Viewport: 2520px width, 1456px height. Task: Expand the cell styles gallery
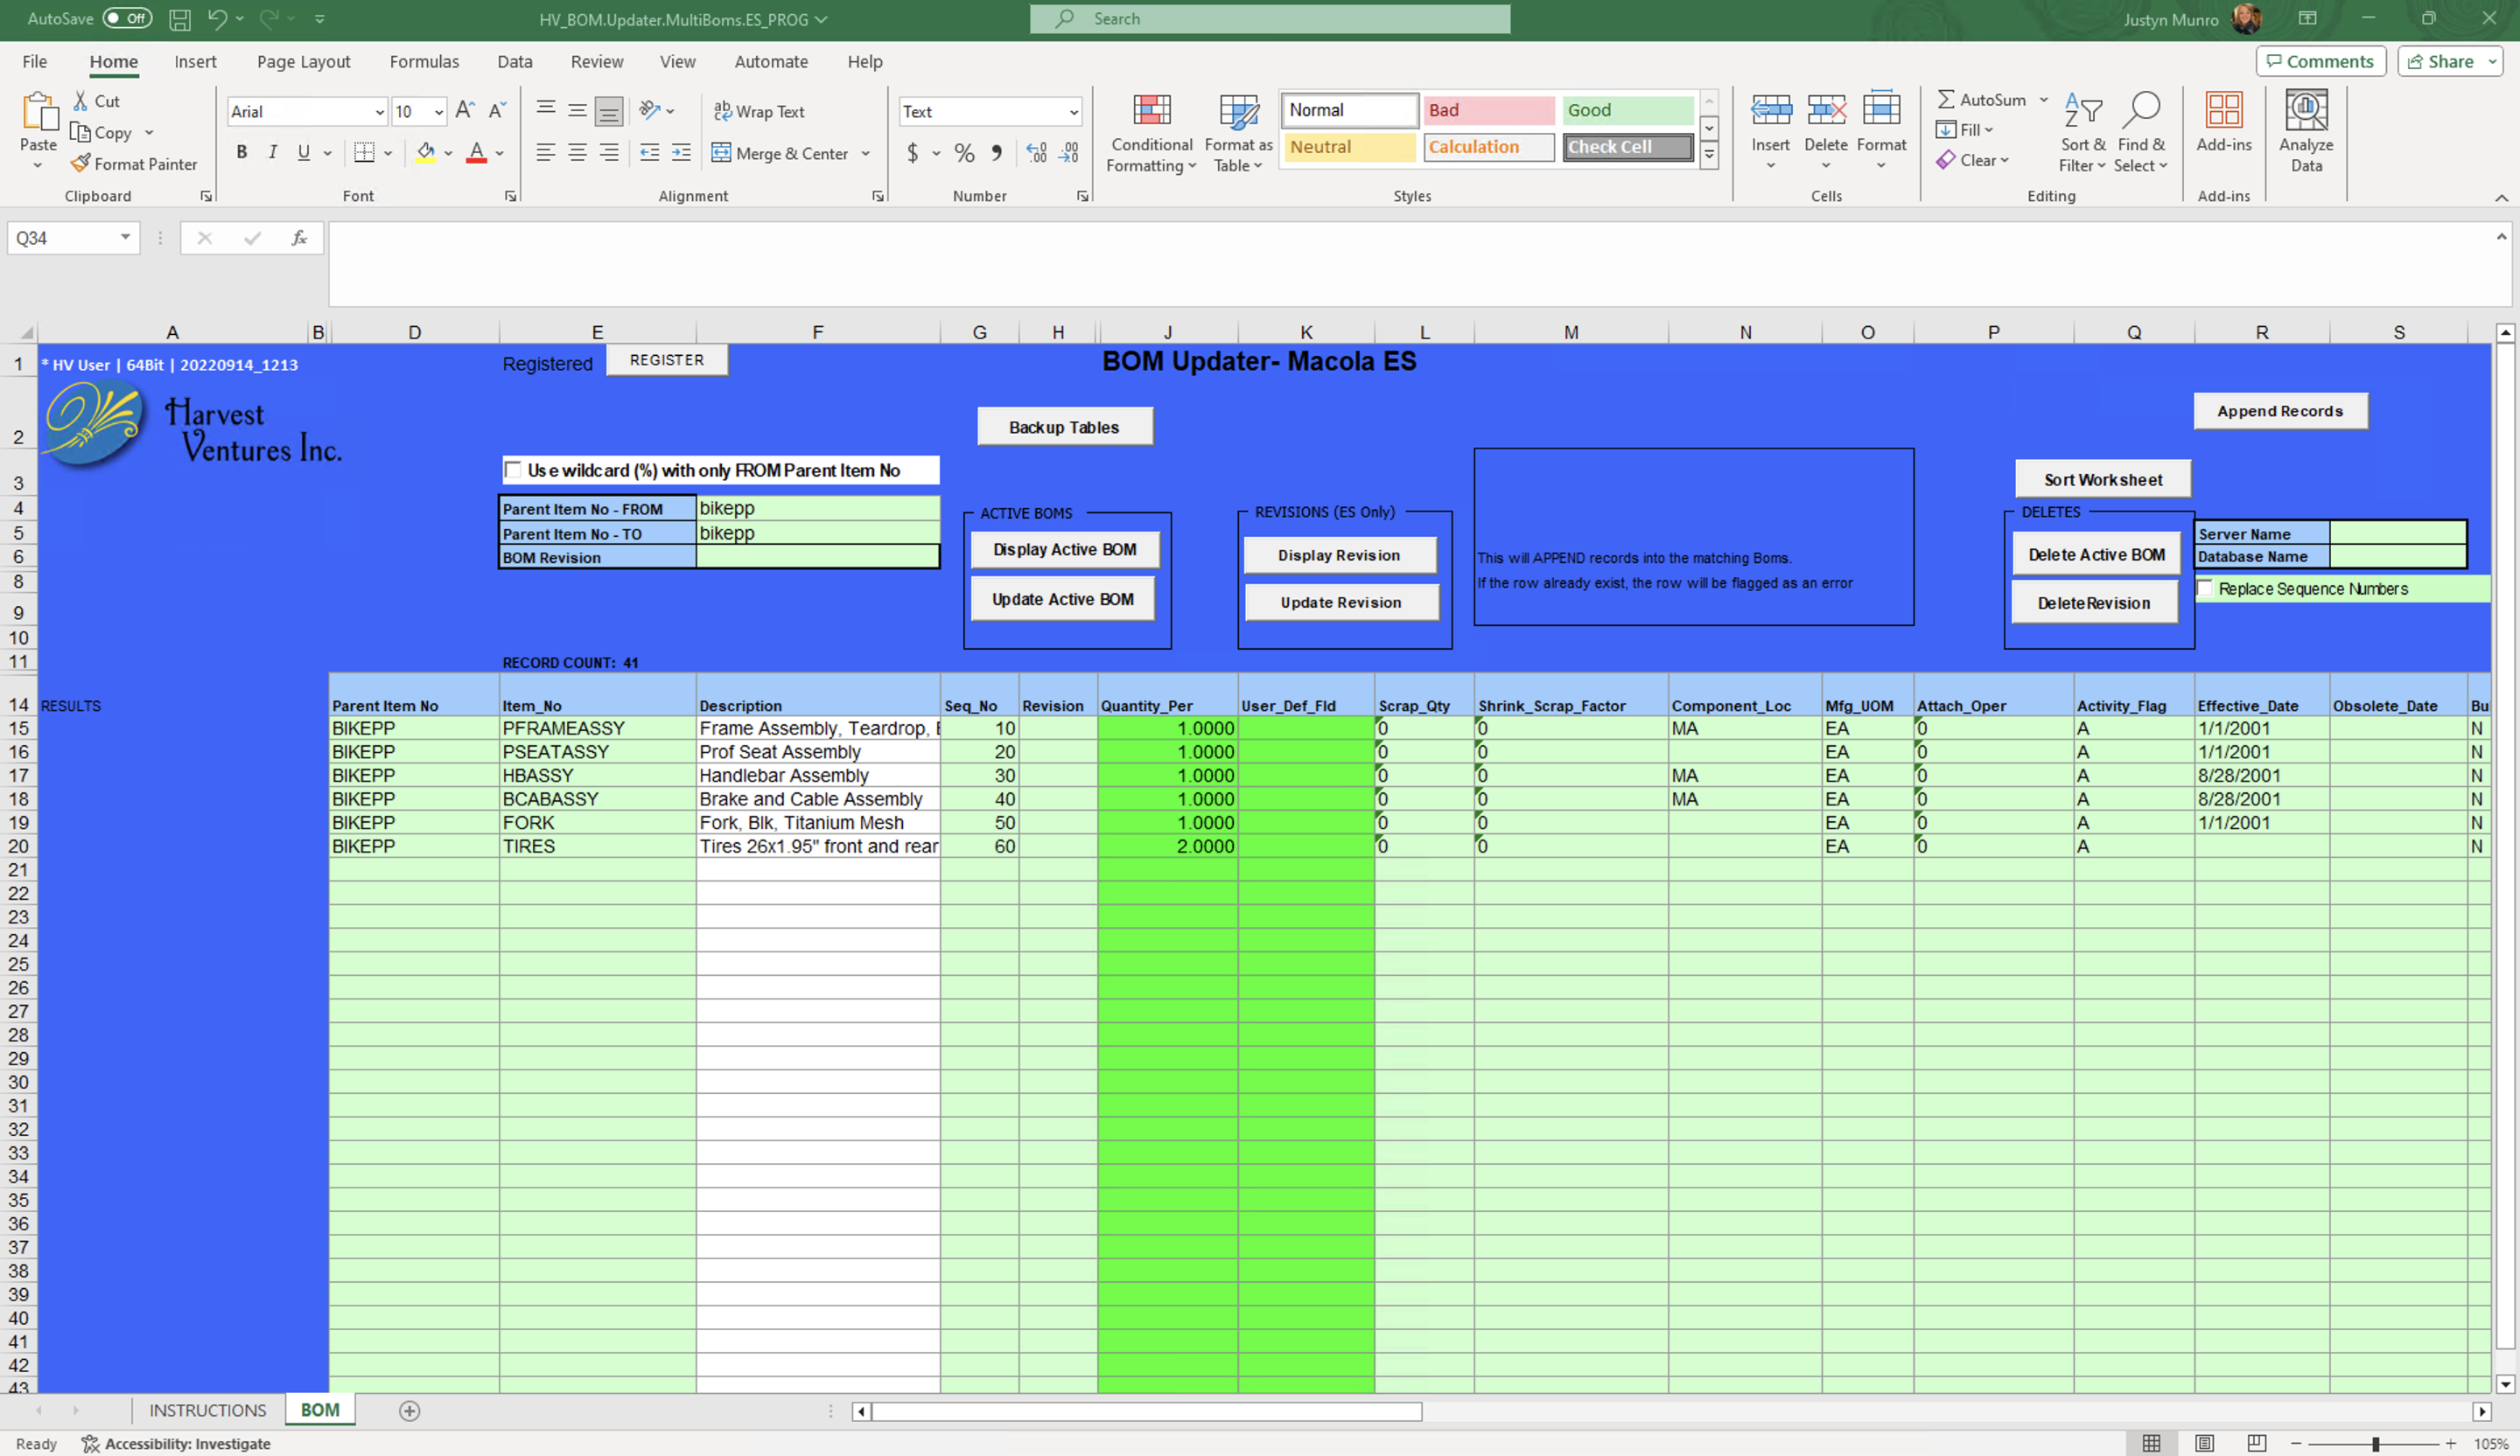(1709, 155)
